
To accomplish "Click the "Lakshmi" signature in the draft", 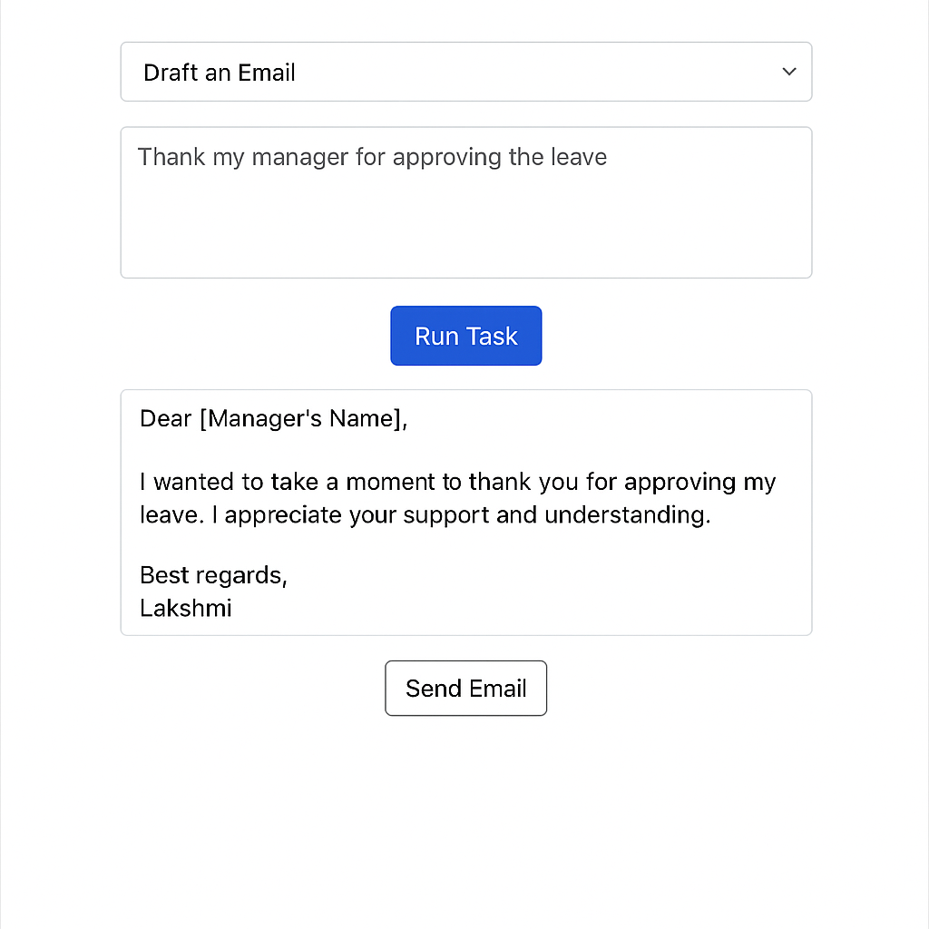I will (186, 608).
